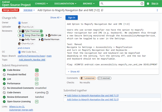Screen dimensions: 162x112
Task: Click the '1 unresolved' comments chip
Action: (x=88, y=78)
